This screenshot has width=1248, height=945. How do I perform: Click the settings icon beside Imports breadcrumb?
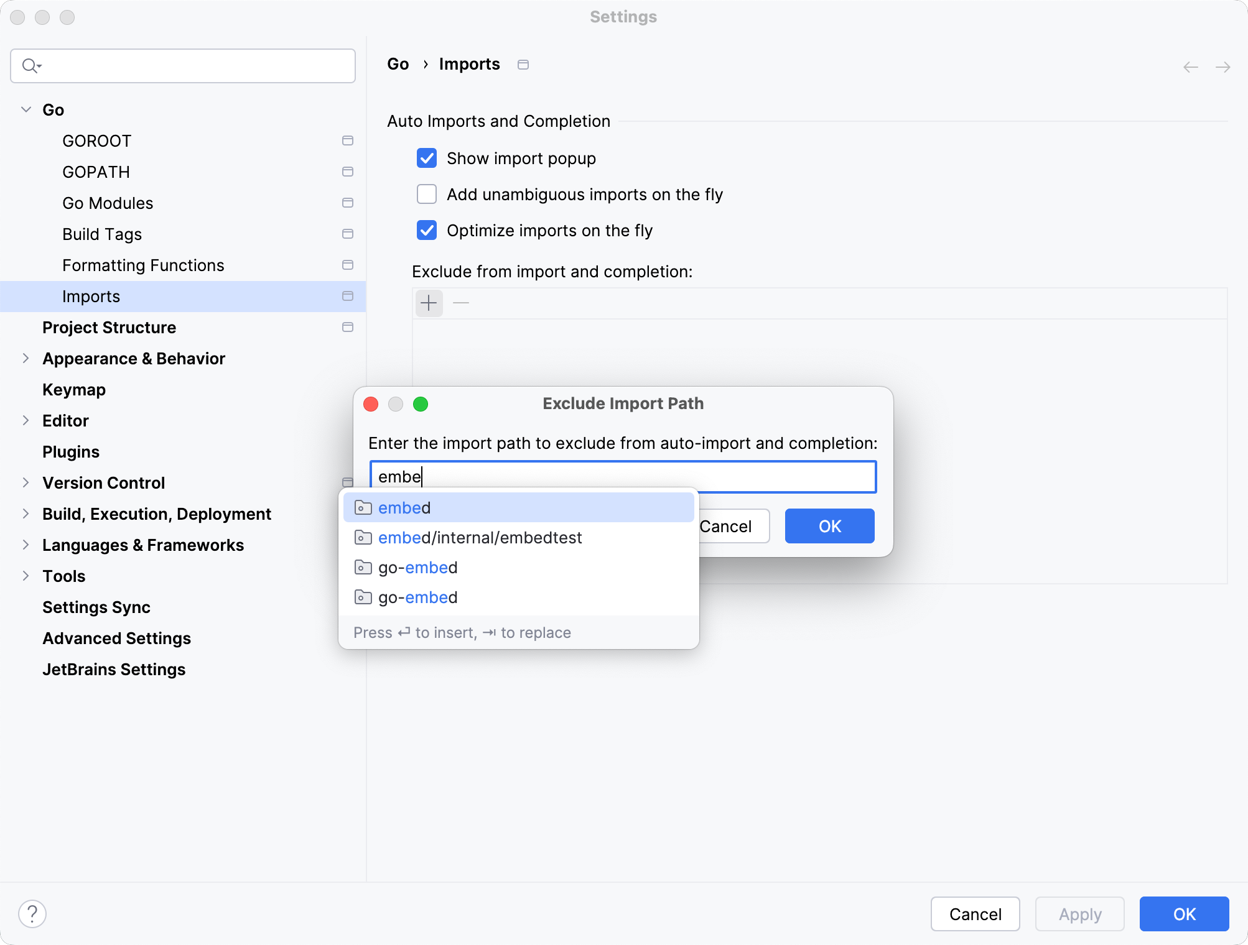pyautogui.click(x=523, y=64)
